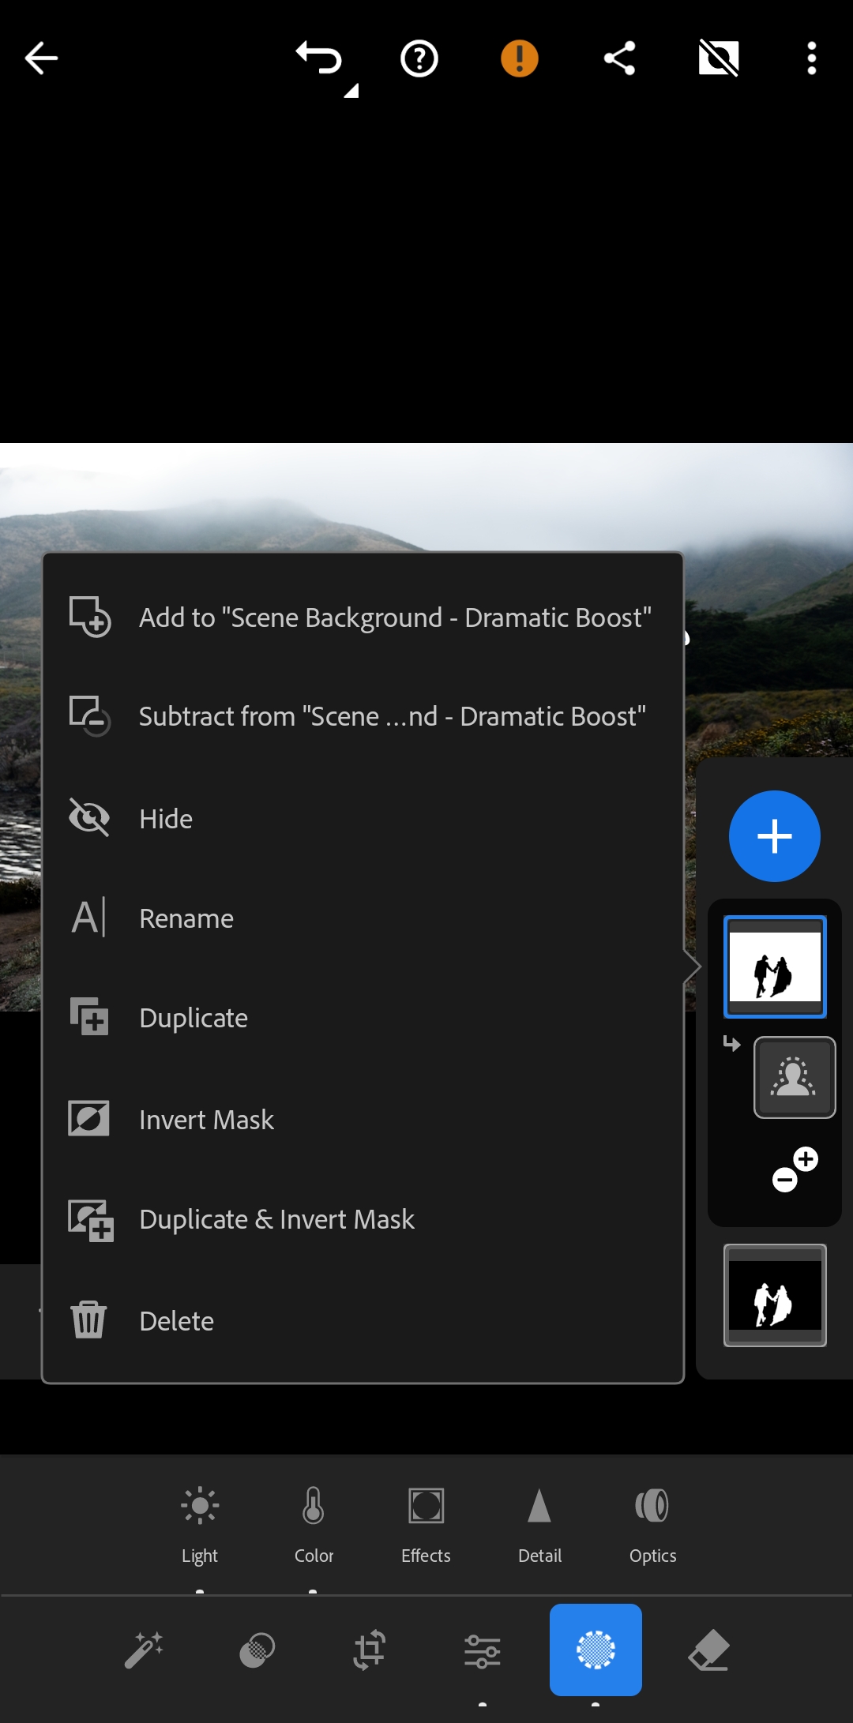Viewport: 853px width, 1723px height.
Task: Hide the mask from the context menu
Action: click(x=166, y=819)
